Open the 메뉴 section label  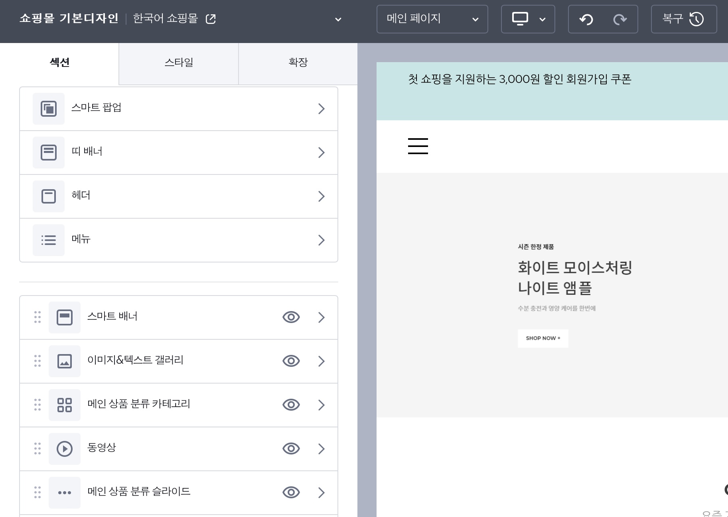click(x=81, y=239)
